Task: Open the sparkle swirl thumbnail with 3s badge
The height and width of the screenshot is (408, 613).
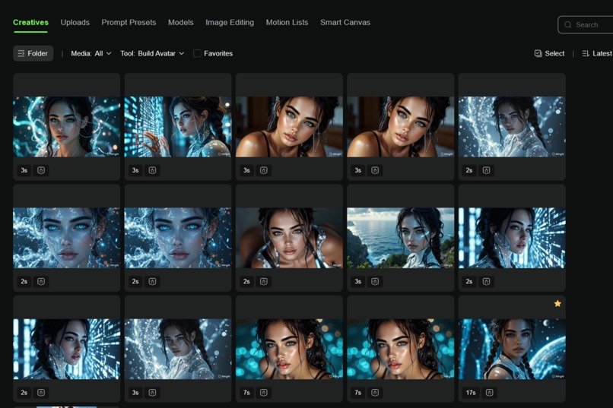Action: pyautogui.click(x=178, y=349)
